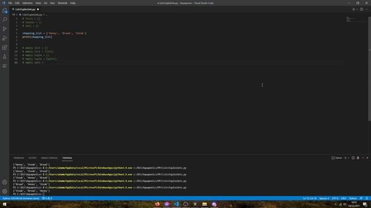371x208 pixels.
Task: Open the Edit menu
Action: [x=17, y=3]
